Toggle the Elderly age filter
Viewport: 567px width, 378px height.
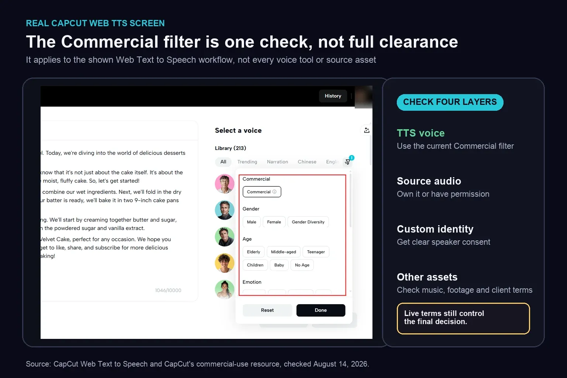(253, 252)
